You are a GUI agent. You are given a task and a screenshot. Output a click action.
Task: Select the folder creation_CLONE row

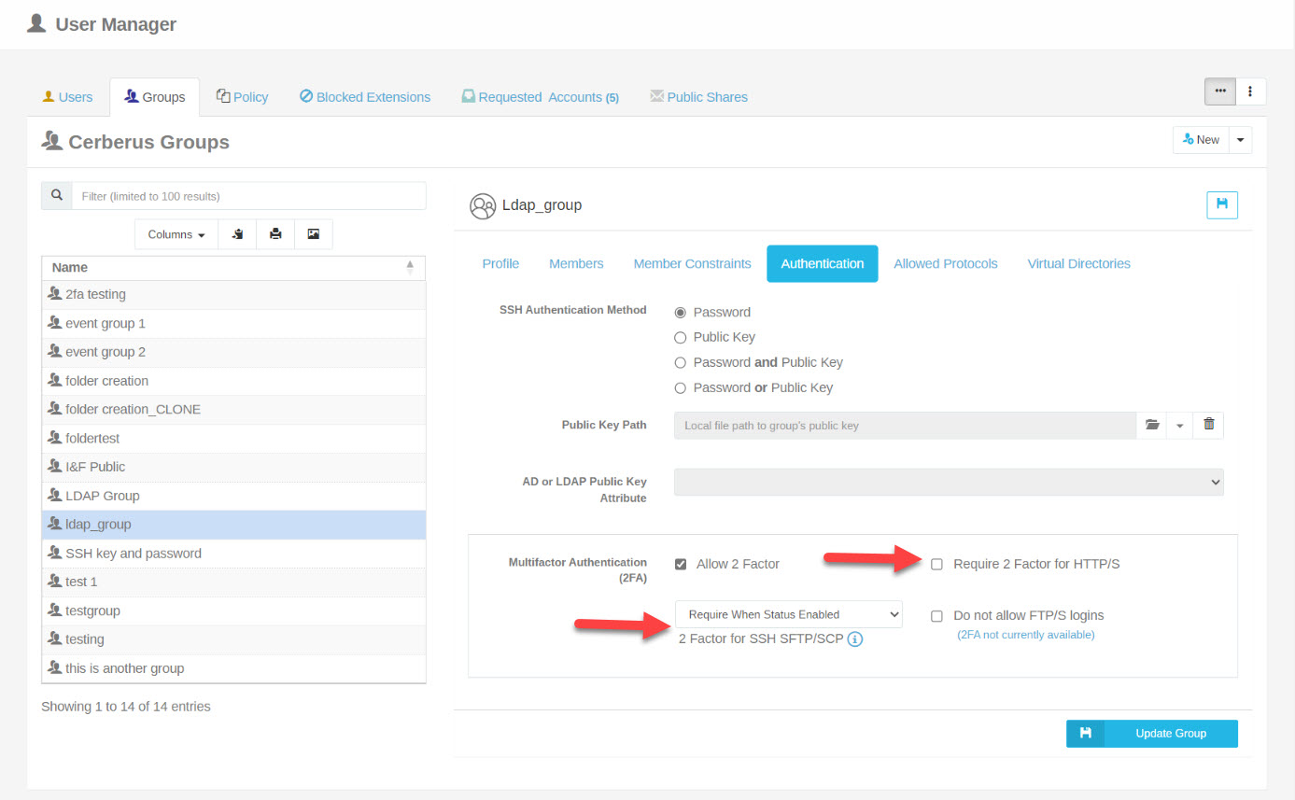[233, 410]
